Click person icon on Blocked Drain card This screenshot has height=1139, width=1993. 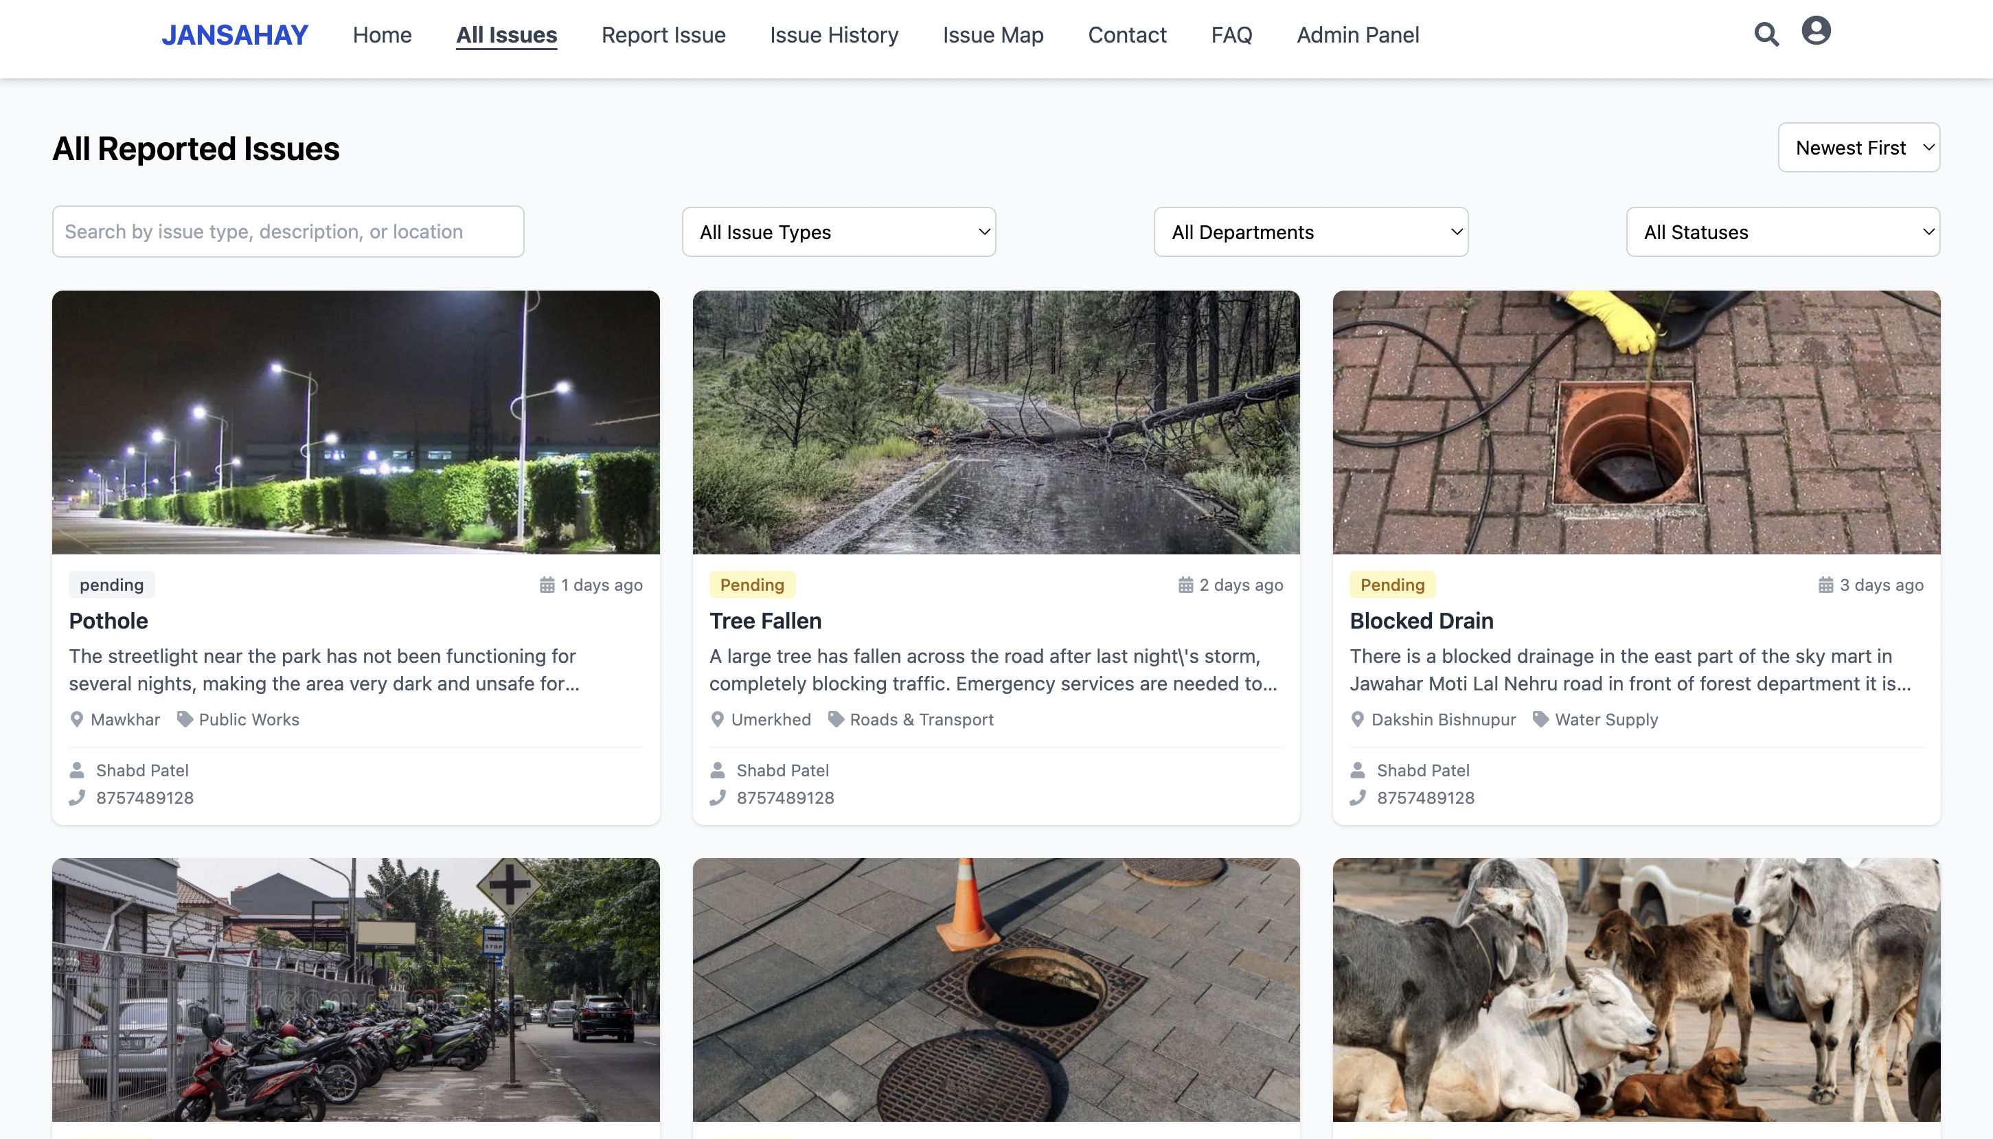(1357, 771)
